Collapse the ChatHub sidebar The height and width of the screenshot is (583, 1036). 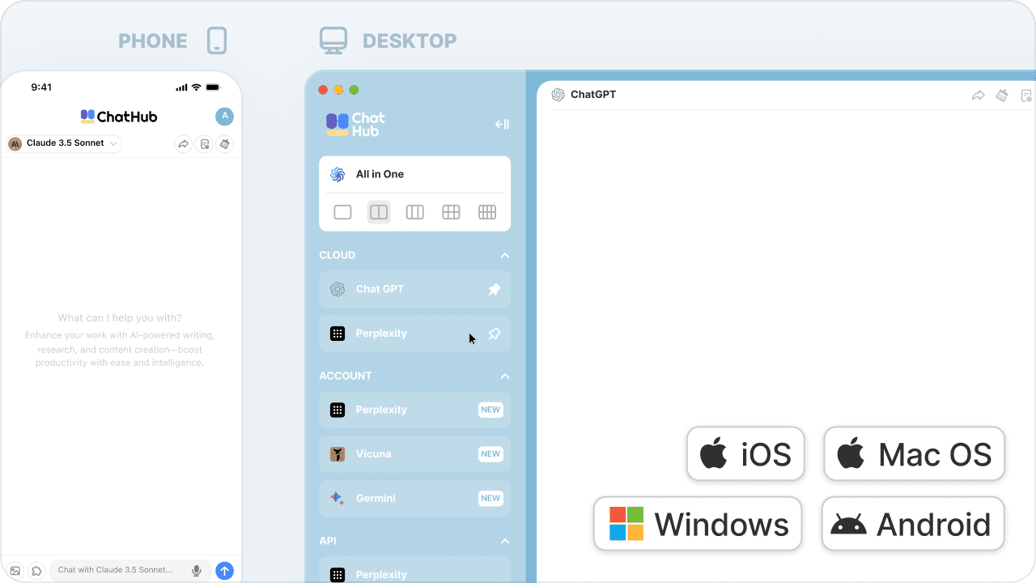point(502,124)
